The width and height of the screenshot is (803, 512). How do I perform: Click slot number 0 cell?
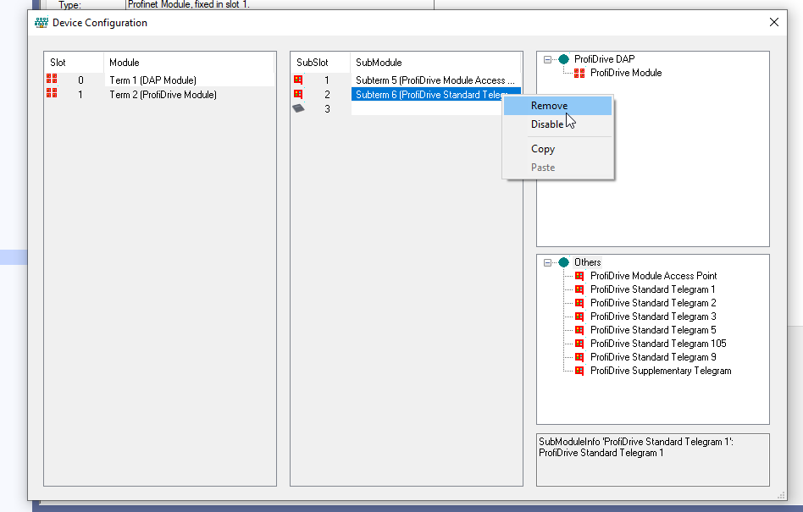tap(80, 80)
